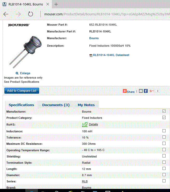Click the 8.7 mm diameter value
The height and width of the screenshot is (192, 170).
coord(87,175)
